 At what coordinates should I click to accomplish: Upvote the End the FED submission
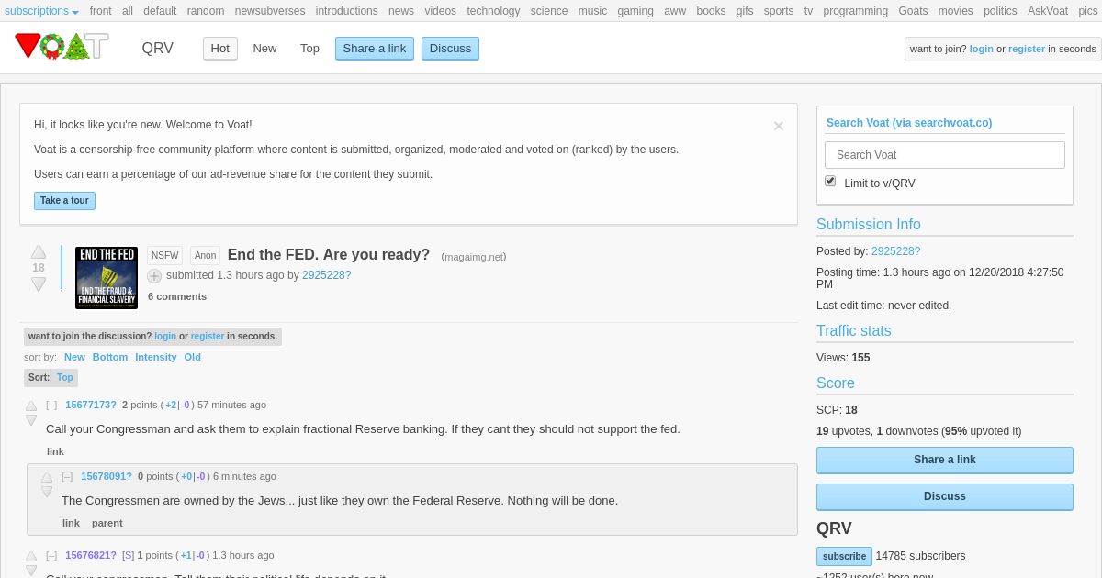pos(39,251)
